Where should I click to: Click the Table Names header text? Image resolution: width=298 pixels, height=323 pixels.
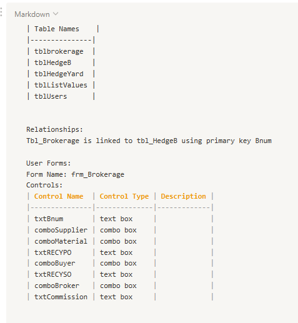[57, 29]
